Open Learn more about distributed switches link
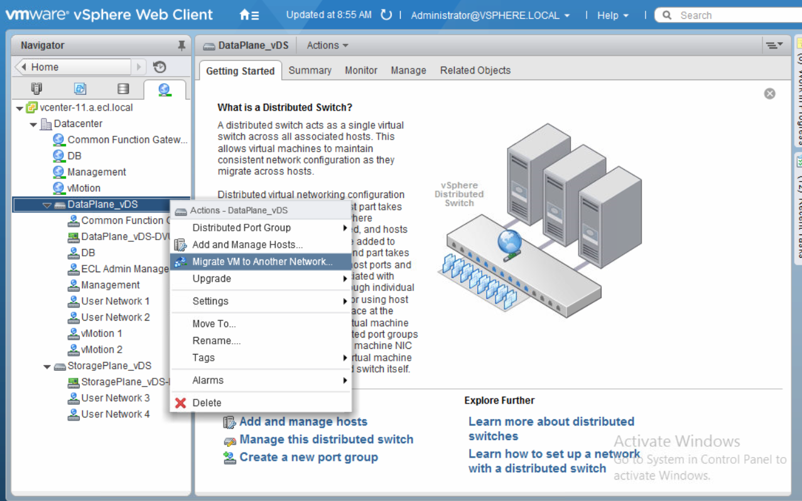This screenshot has height=501, width=802. [551, 428]
